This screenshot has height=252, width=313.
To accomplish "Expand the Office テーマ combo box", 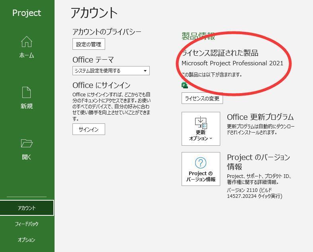I will click(x=111, y=70).
